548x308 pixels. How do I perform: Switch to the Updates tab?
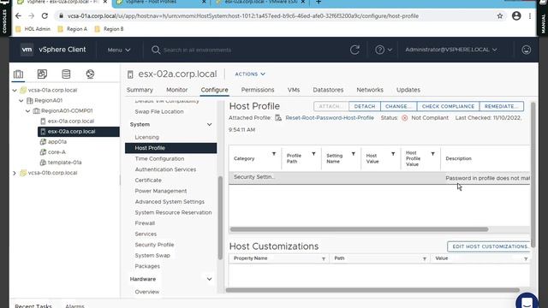[408, 90]
